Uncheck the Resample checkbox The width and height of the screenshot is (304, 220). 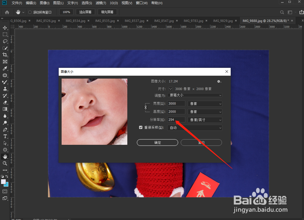(141, 127)
